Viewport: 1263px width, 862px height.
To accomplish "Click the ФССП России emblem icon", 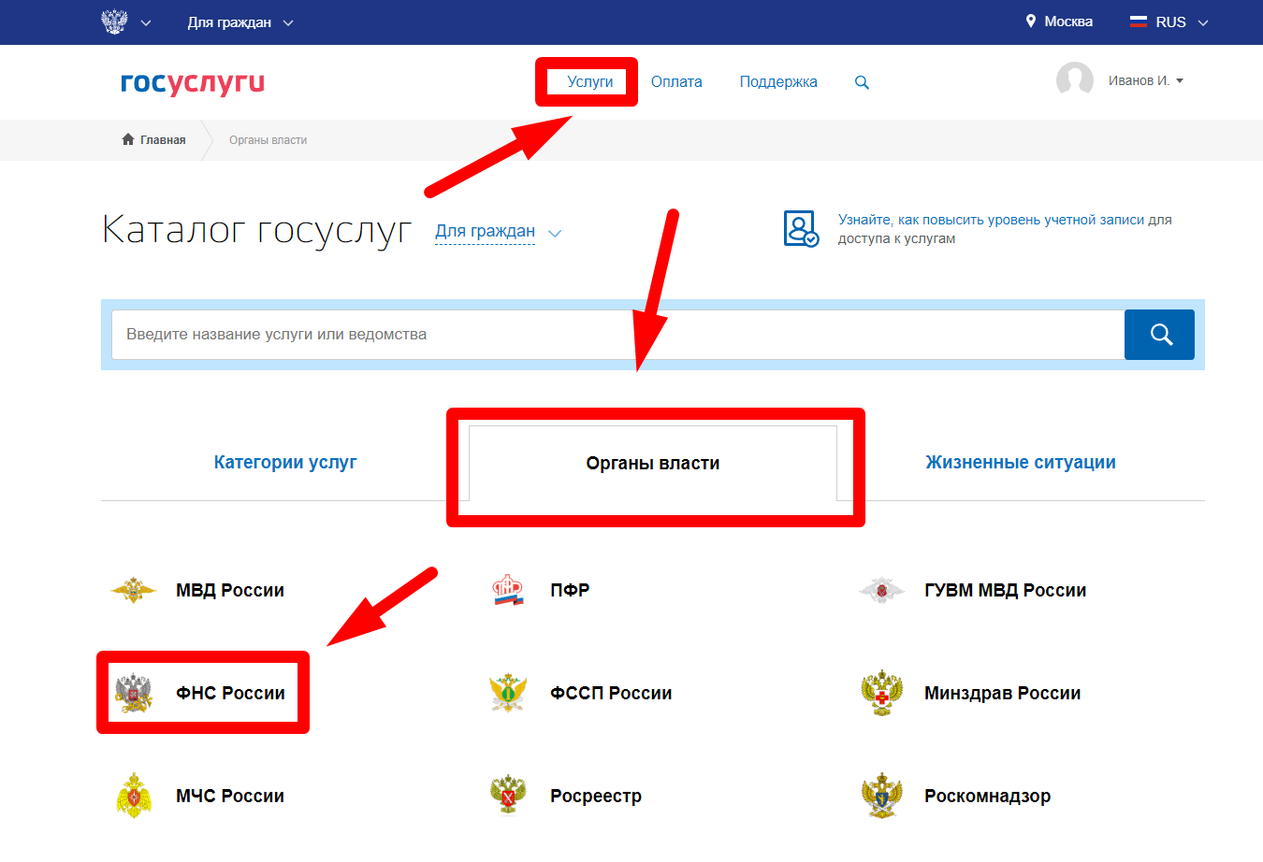I will 508,693.
